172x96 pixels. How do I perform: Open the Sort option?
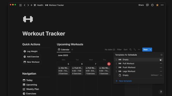click(126, 50)
